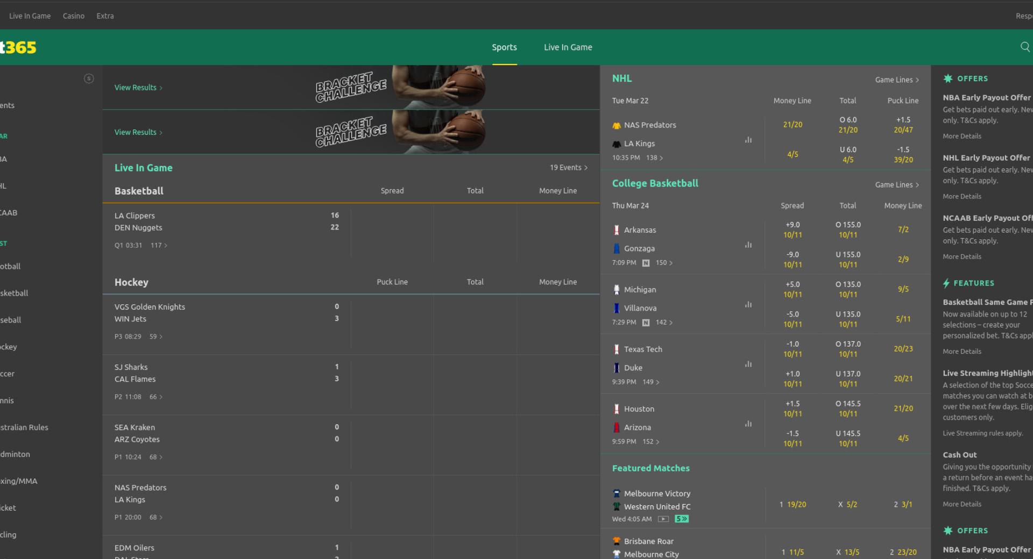This screenshot has height=559, width=1033.
Task: Open More Details under Cash Out
Action: click(x=962, y=504)
